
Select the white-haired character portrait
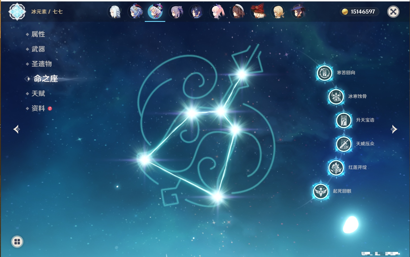click(x=115, y=12)
